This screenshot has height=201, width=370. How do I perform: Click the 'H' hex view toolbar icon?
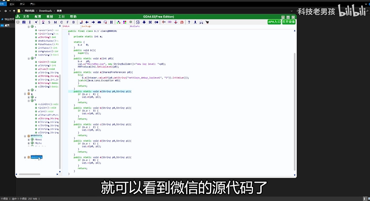[x=112, y=22]
